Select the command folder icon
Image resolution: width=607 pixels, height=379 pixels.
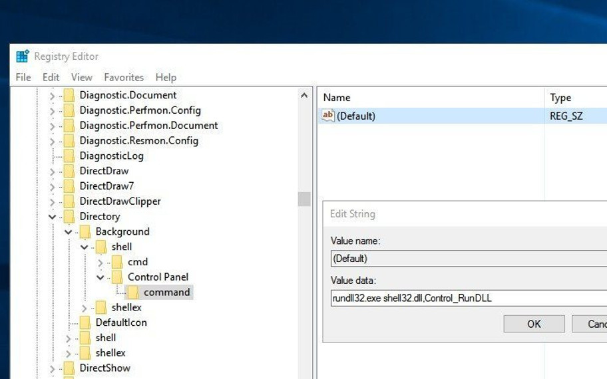pos(133,293)
